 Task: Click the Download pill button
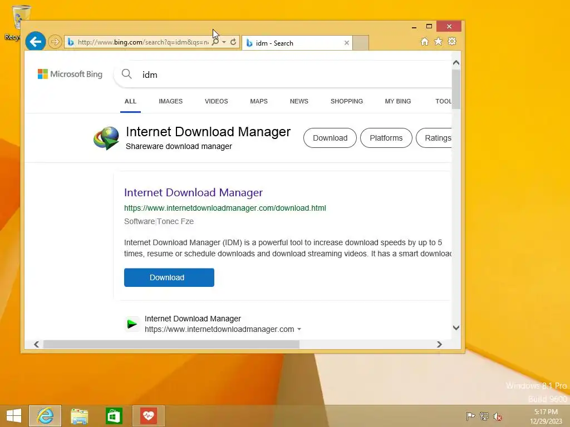[330, 138]
